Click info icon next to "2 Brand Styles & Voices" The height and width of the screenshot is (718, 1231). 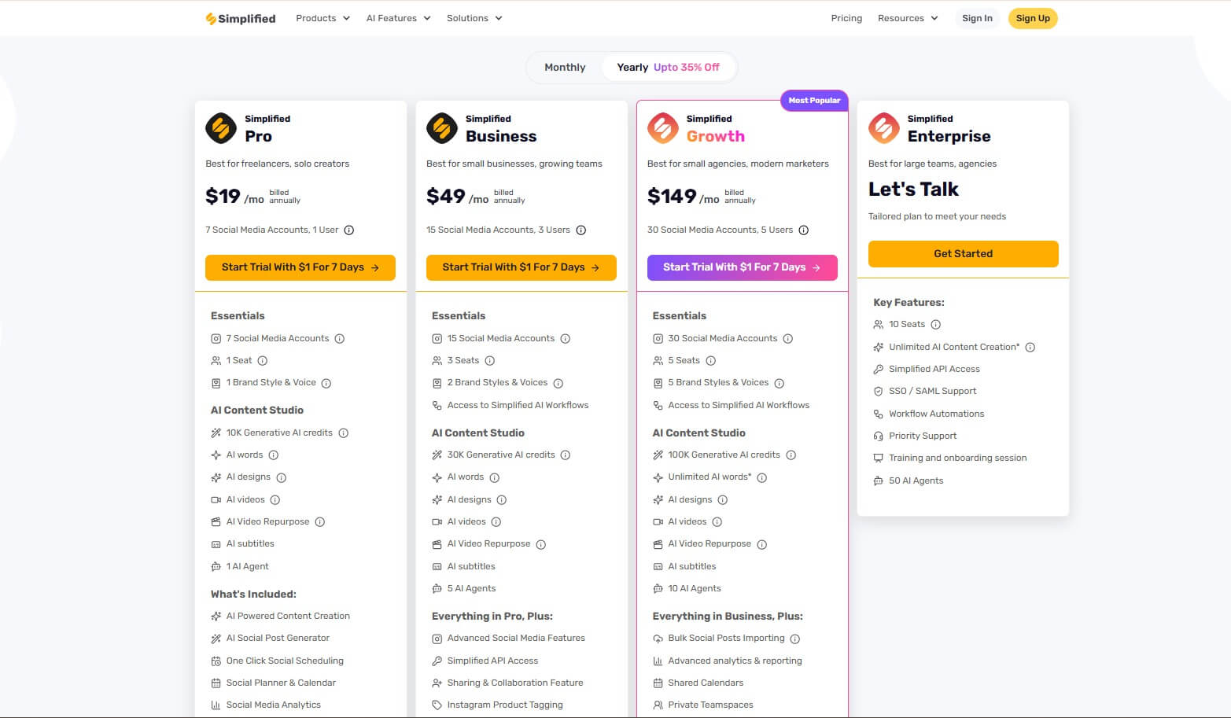pos(558,384)
